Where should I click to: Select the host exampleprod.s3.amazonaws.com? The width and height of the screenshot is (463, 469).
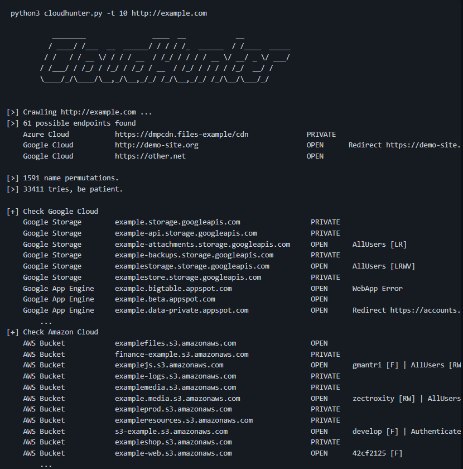[x=173, y=409]
